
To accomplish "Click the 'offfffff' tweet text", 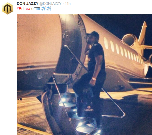I will click(x=36, y=9).
